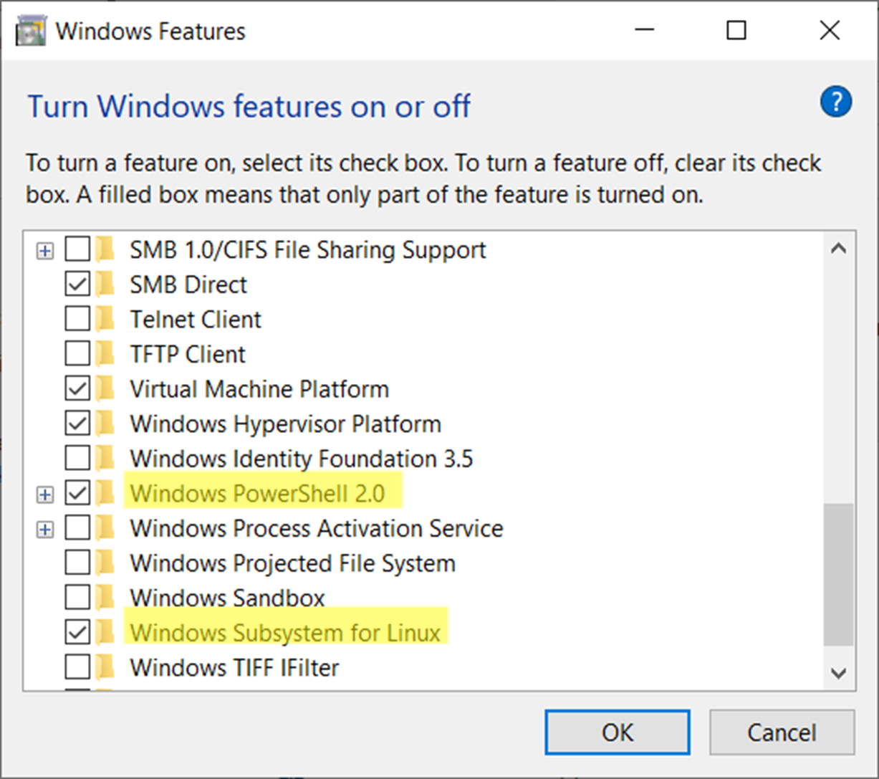Tick the Windows Sandbox checkbox

[77, 598]
